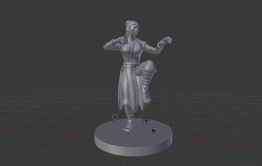This screenshot has height=166, width=262.
Task: Click the standing foot on the base
Action: 128,127
